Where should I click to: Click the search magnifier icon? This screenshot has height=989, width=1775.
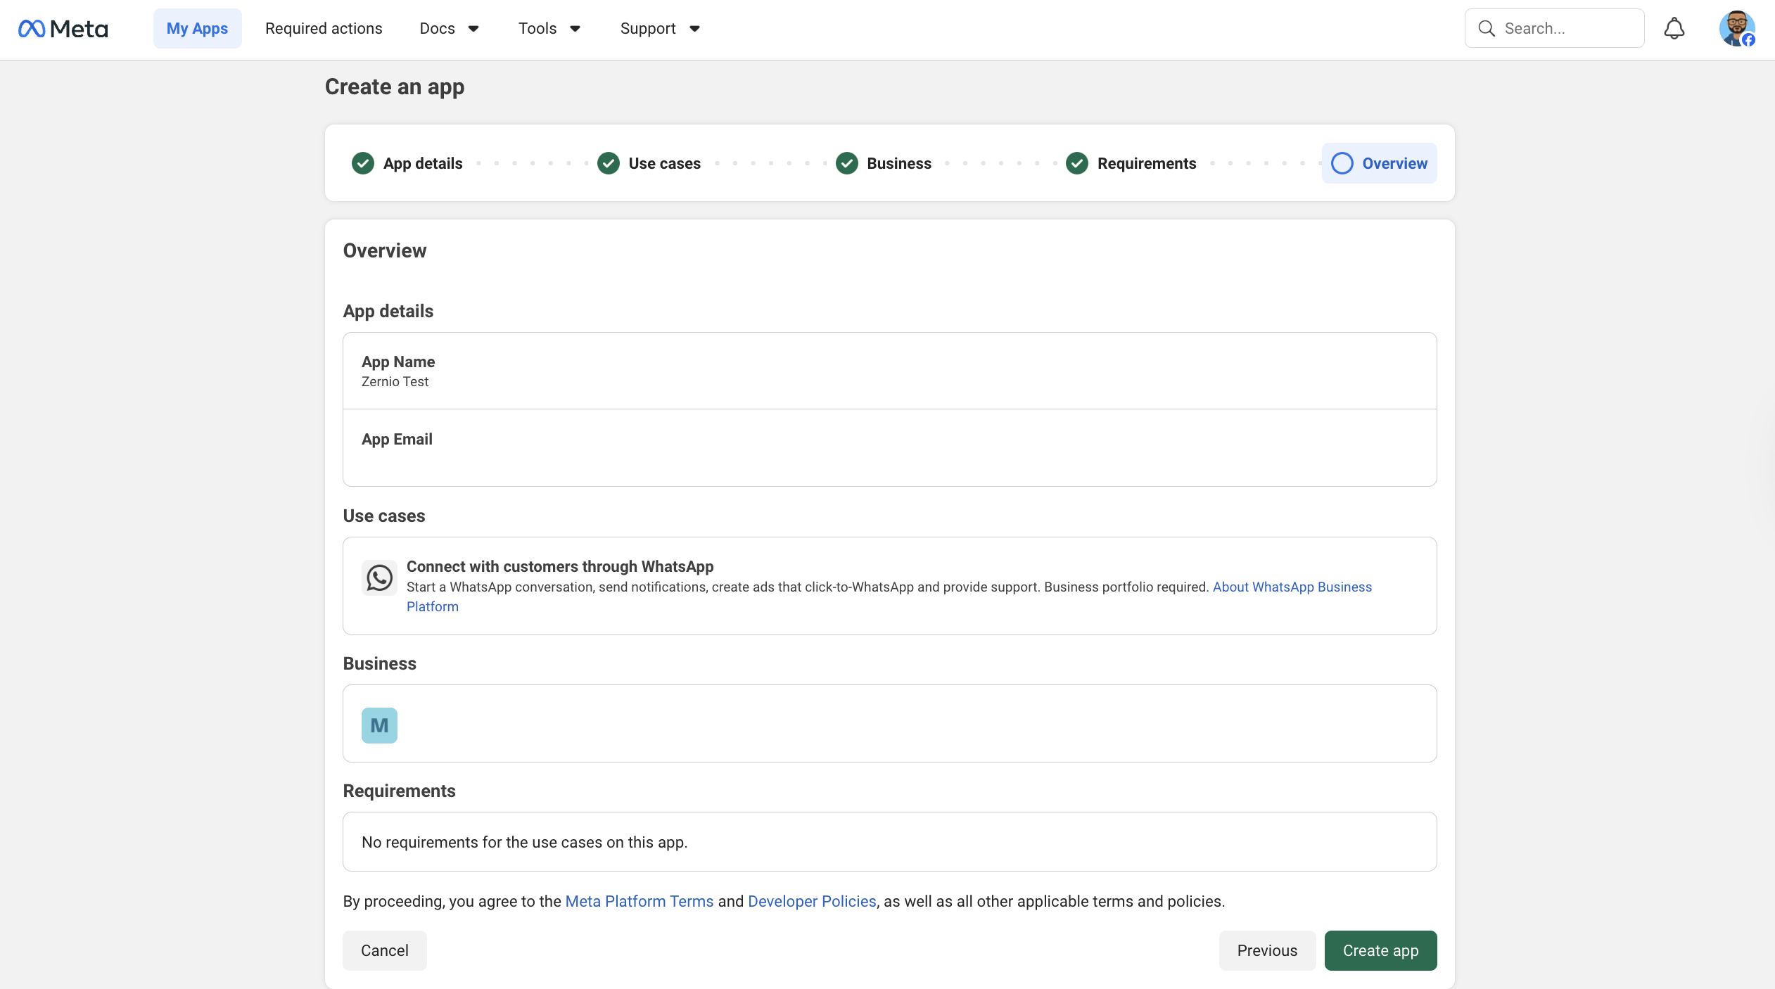point(1486,29)
